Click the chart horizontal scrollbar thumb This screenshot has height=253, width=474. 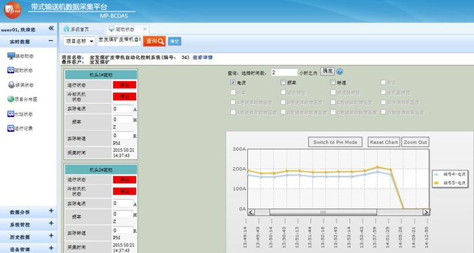tap(323, 212)
